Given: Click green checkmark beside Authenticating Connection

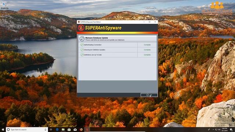Looking at the screenshot, I should (82, 45).
